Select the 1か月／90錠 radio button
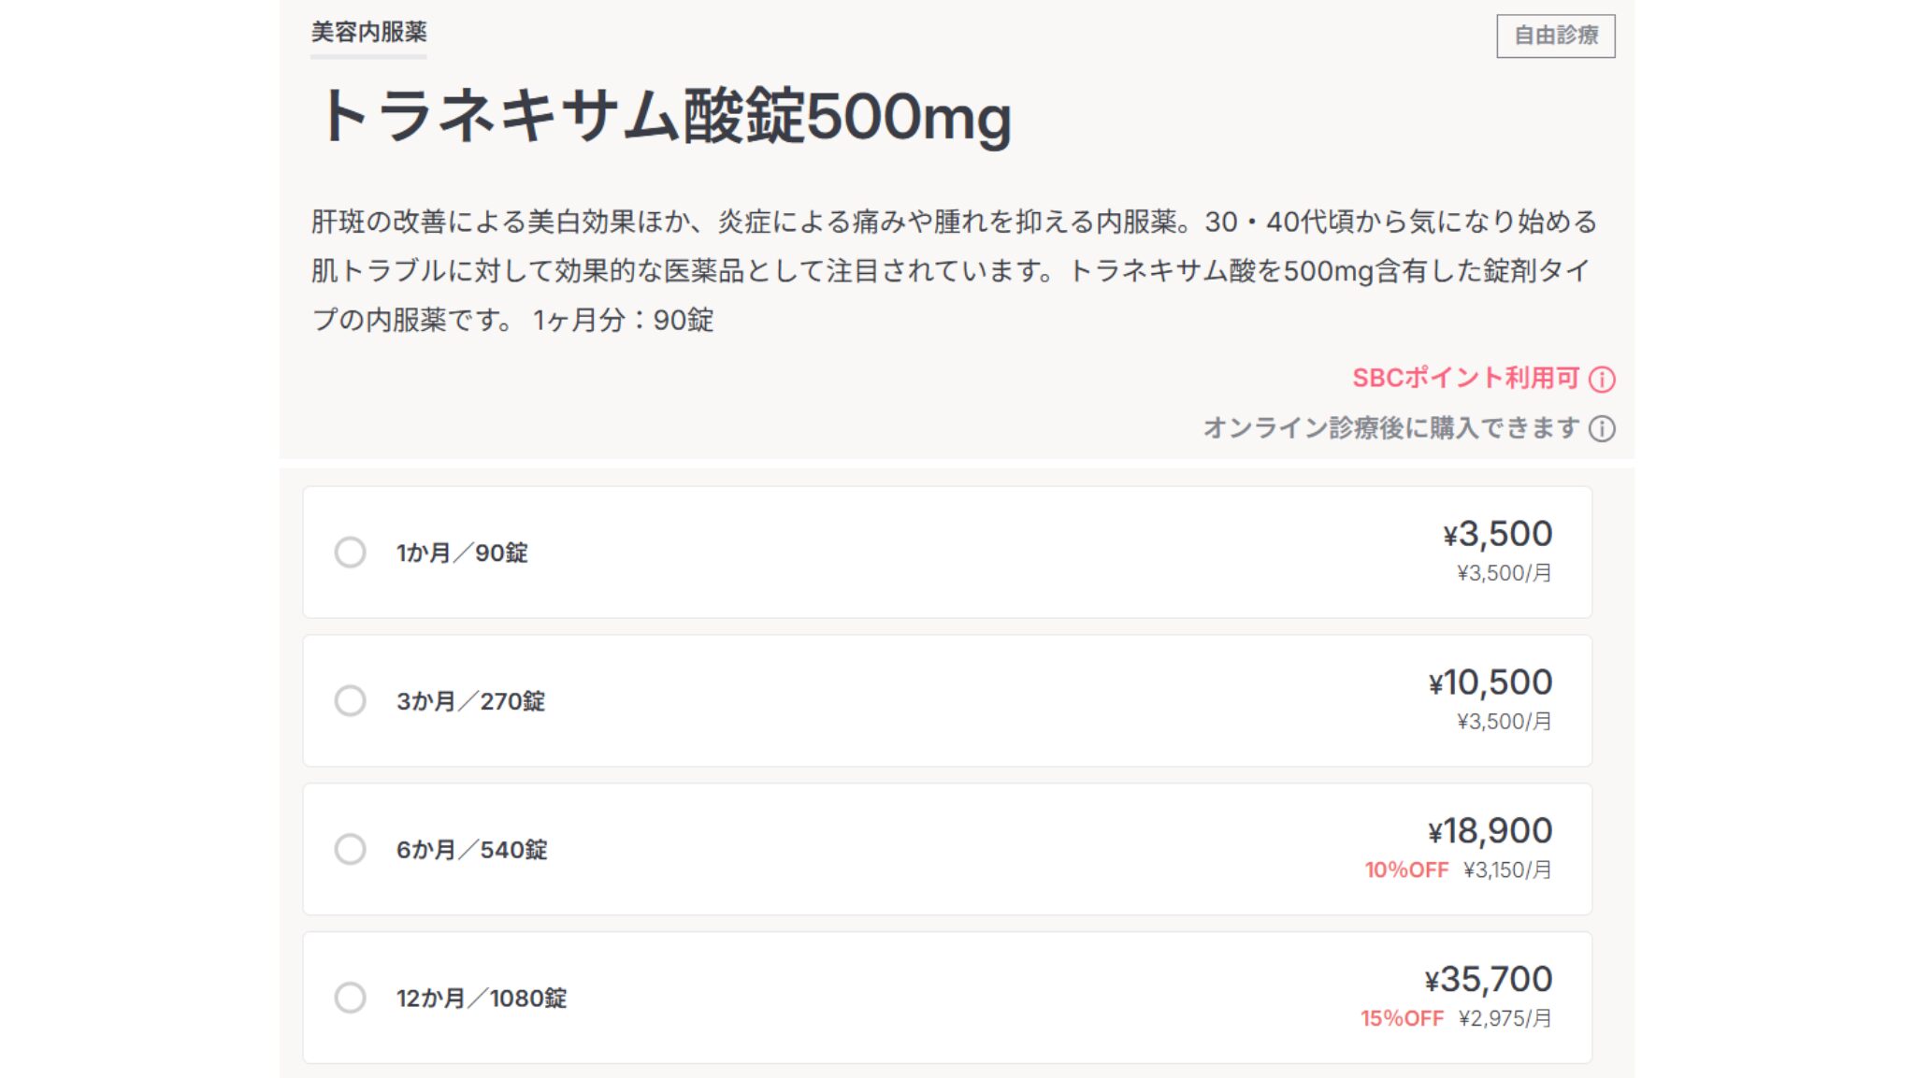1915x1078 pixels. (x=351, y=553)
